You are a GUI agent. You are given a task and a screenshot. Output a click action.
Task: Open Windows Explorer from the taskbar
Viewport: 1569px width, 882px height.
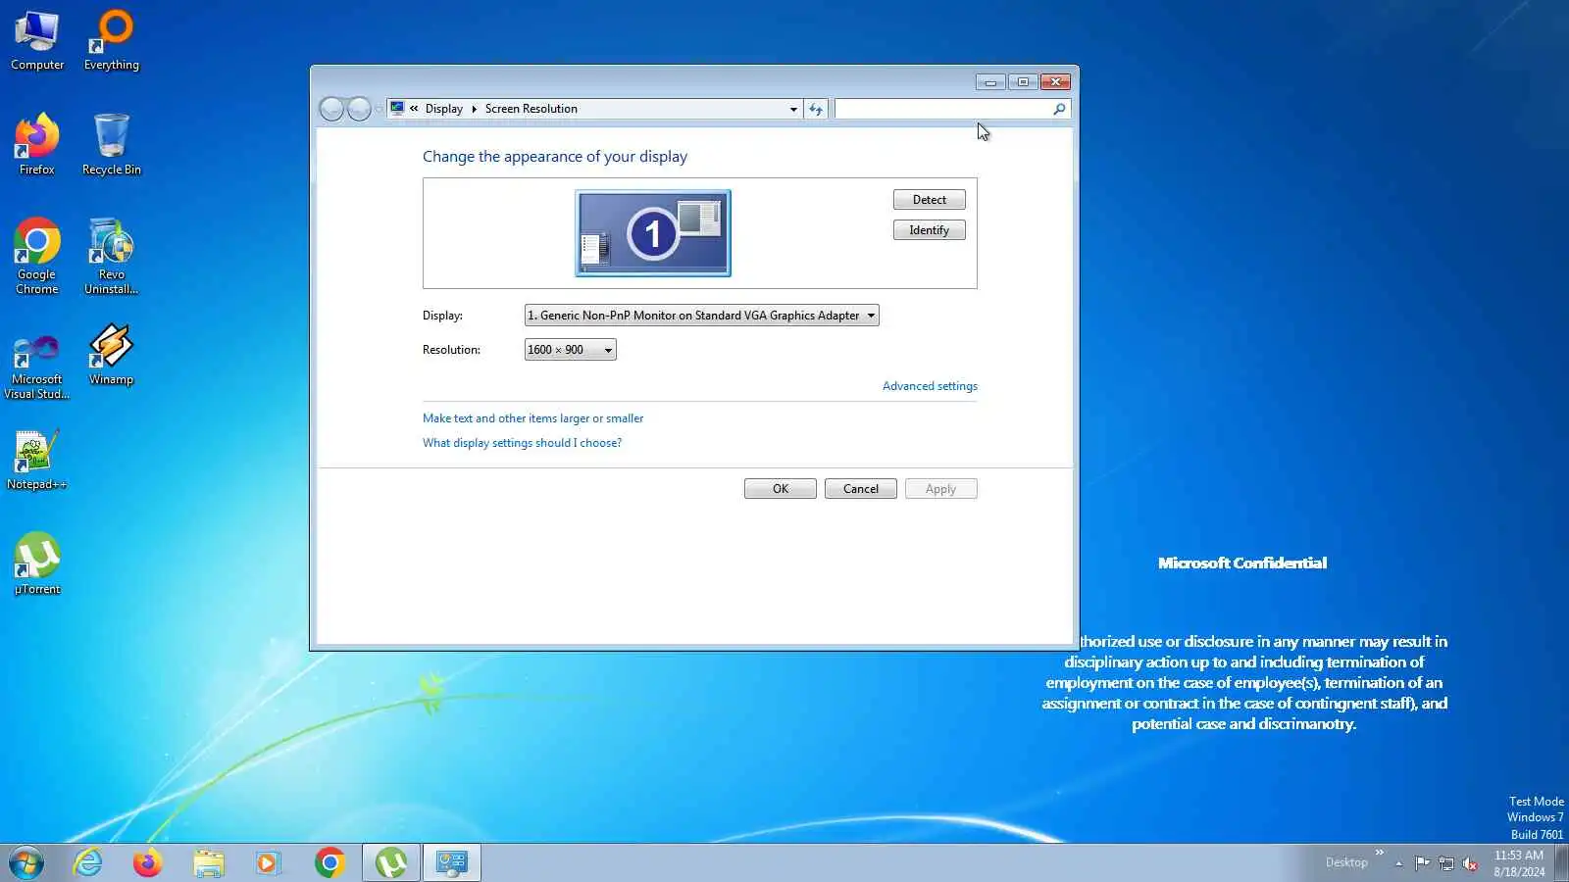(208, 863)
